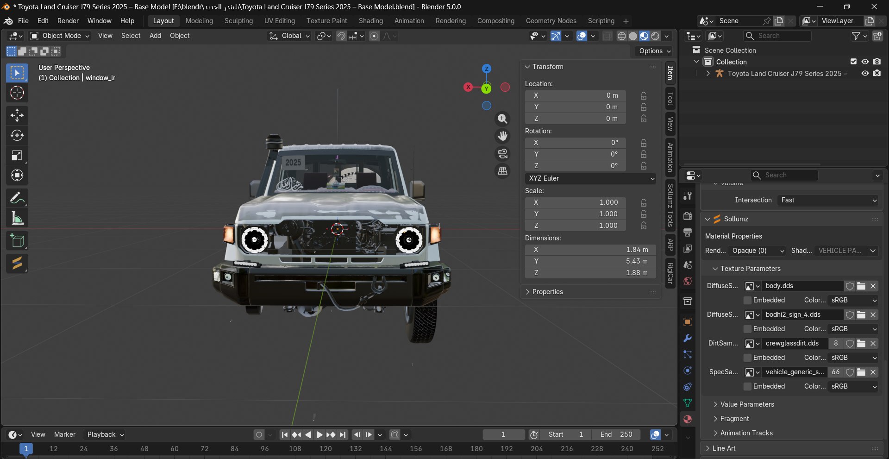Open Global transform orientation dropdown

289,36
